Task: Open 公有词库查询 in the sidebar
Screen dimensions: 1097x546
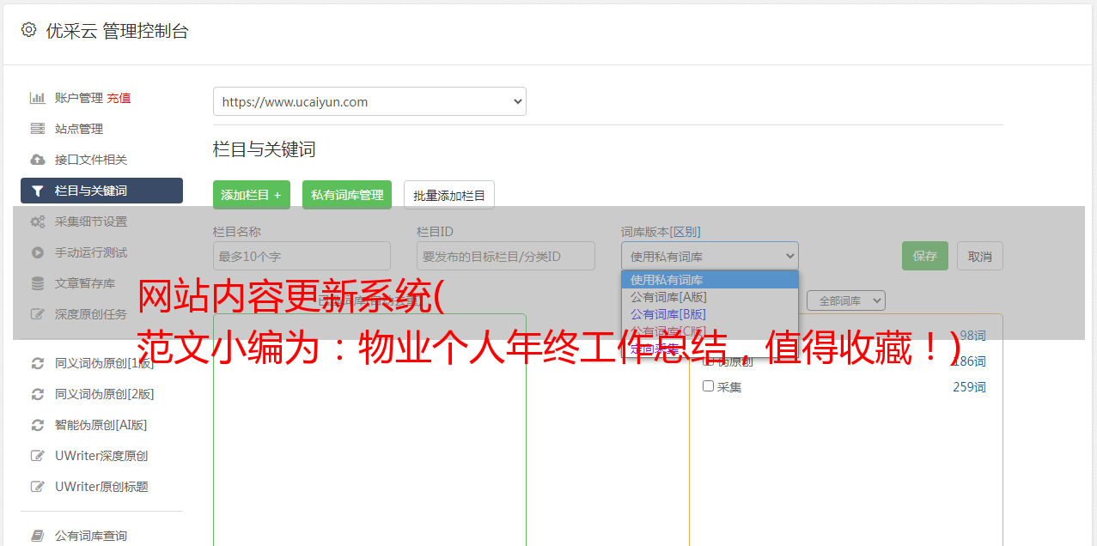Action: coord(91,536)
